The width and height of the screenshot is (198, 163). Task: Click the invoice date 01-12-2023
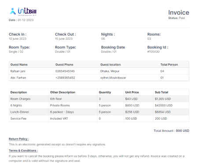pos(26,20)
